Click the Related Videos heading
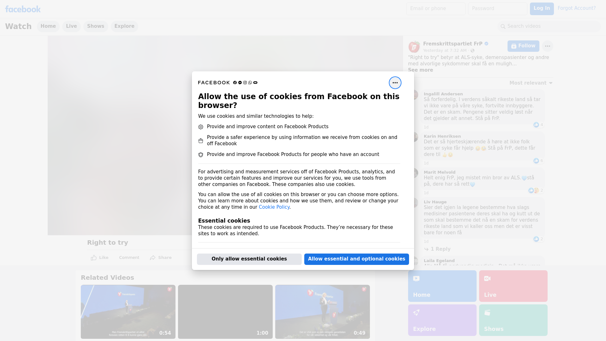Image resolution: width=606 pixels, height=341 pixels. 107,278
